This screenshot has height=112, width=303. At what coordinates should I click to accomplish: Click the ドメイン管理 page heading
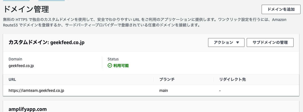(x=26, y=9)
